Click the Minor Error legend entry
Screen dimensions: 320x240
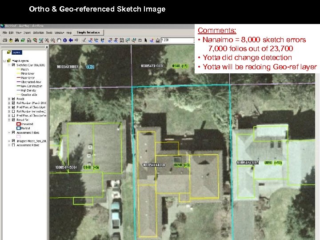click(28, 73)
